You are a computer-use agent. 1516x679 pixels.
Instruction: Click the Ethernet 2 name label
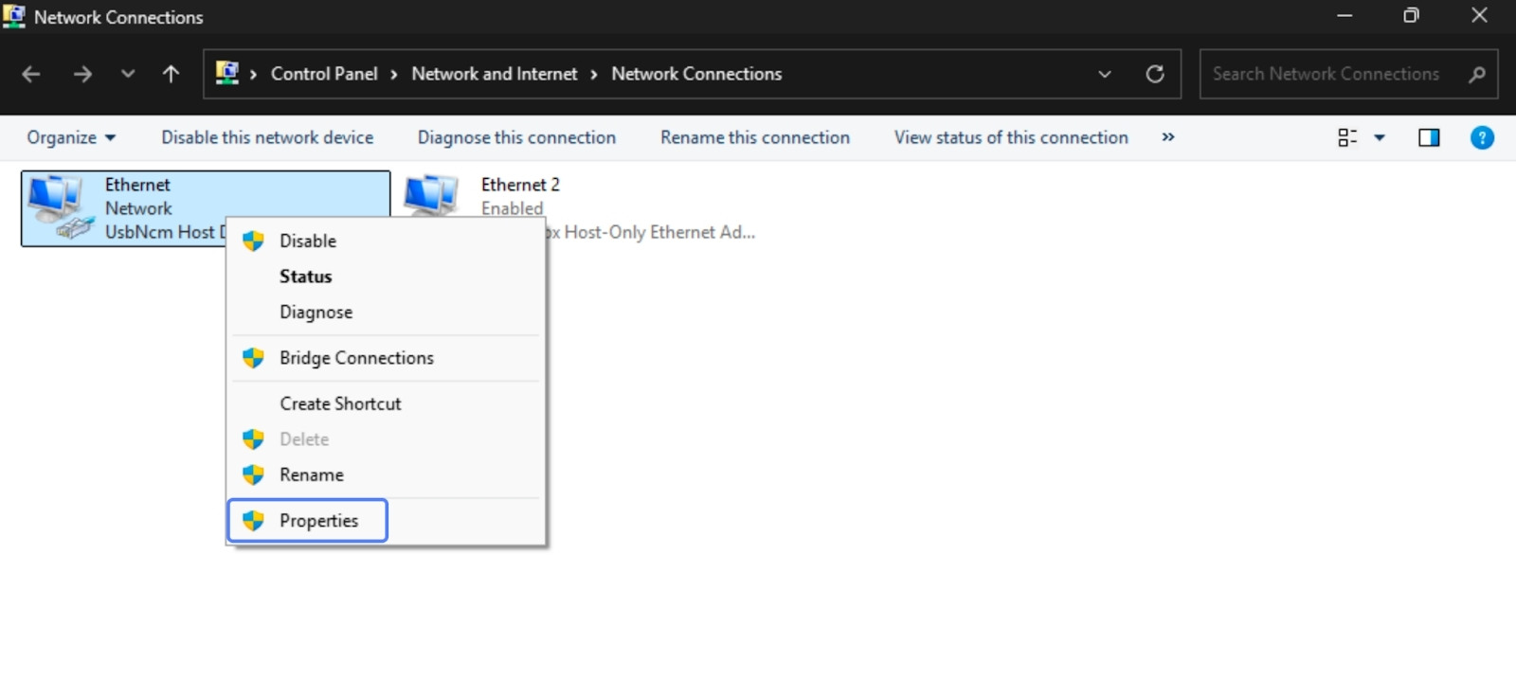click(x=520, y=185)
